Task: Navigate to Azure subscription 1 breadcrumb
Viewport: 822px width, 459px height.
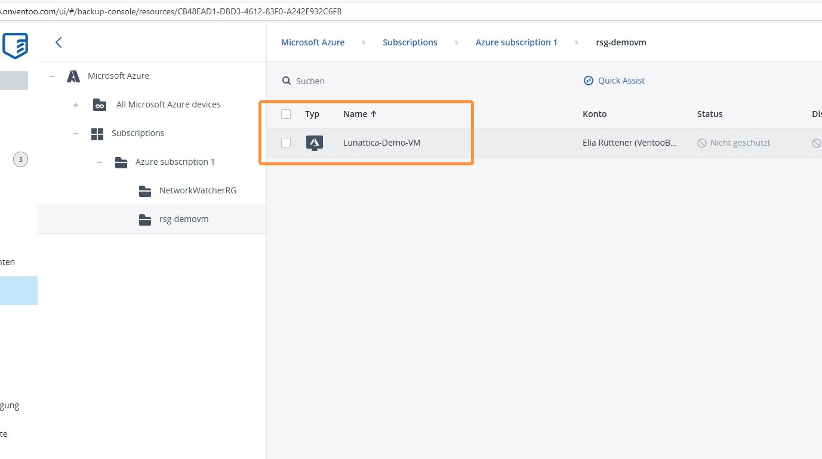Action: (x=516, y=42)
